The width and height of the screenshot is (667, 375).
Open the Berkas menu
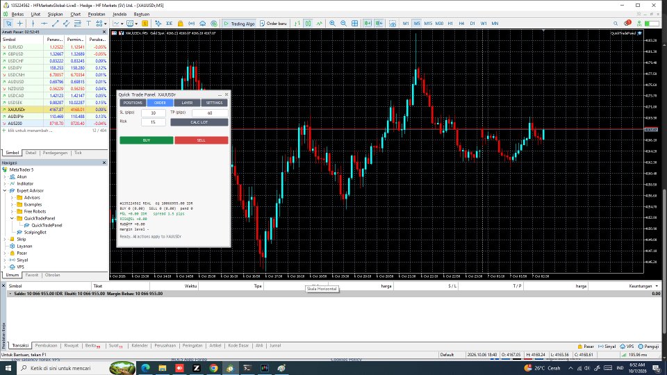coord(17,14)
